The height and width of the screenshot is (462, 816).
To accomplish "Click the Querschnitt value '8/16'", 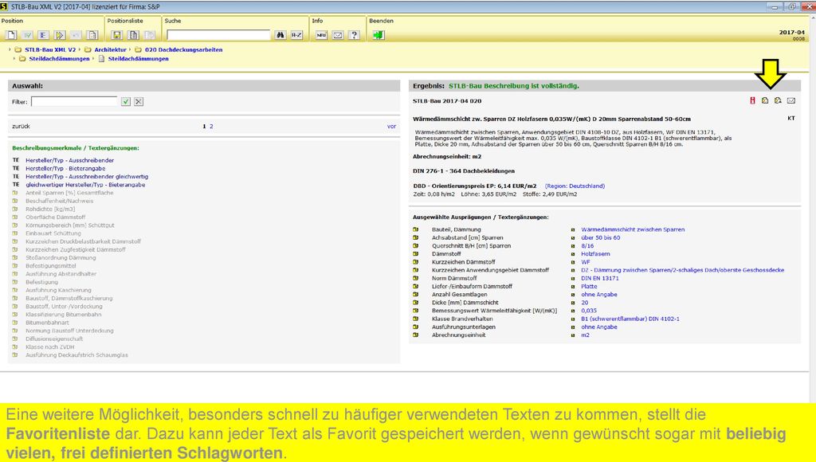I will point(587,245).
